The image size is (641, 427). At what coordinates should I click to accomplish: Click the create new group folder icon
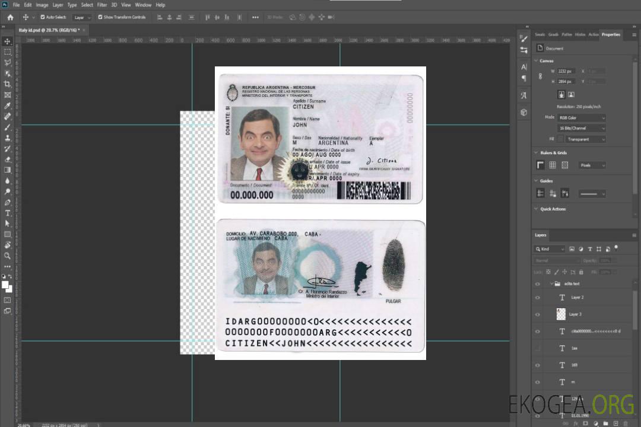coord(605,423)
